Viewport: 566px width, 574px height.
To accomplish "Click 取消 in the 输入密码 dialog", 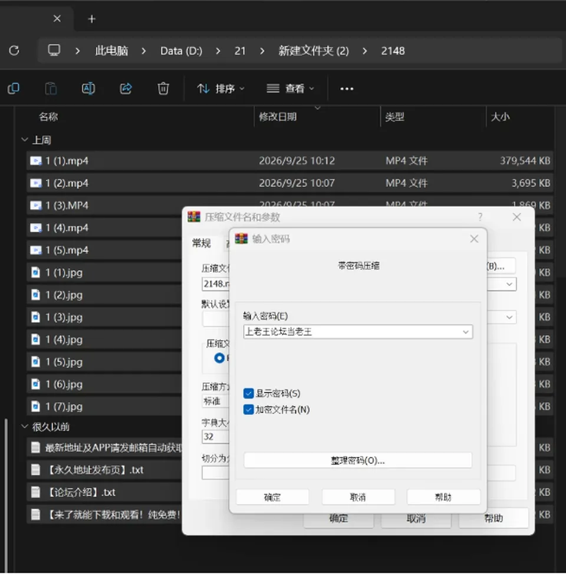I will tap(358, 497).
